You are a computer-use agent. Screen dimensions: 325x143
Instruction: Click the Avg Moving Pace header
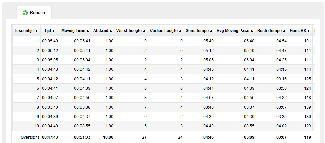click(235, 31)
